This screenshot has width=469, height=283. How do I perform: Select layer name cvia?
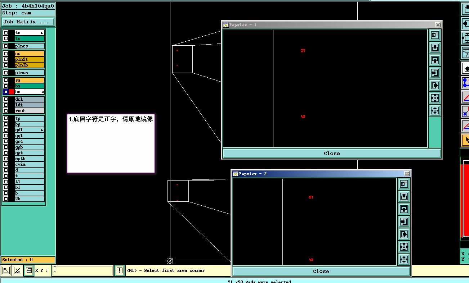click(x=30, y=164)
